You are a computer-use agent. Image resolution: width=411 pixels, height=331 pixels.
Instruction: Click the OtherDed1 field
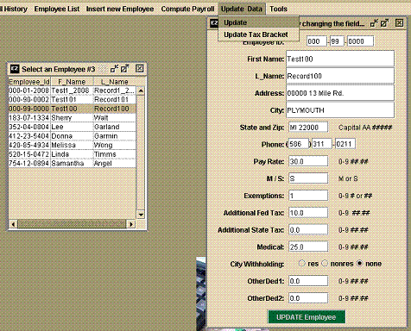[308, 281]
